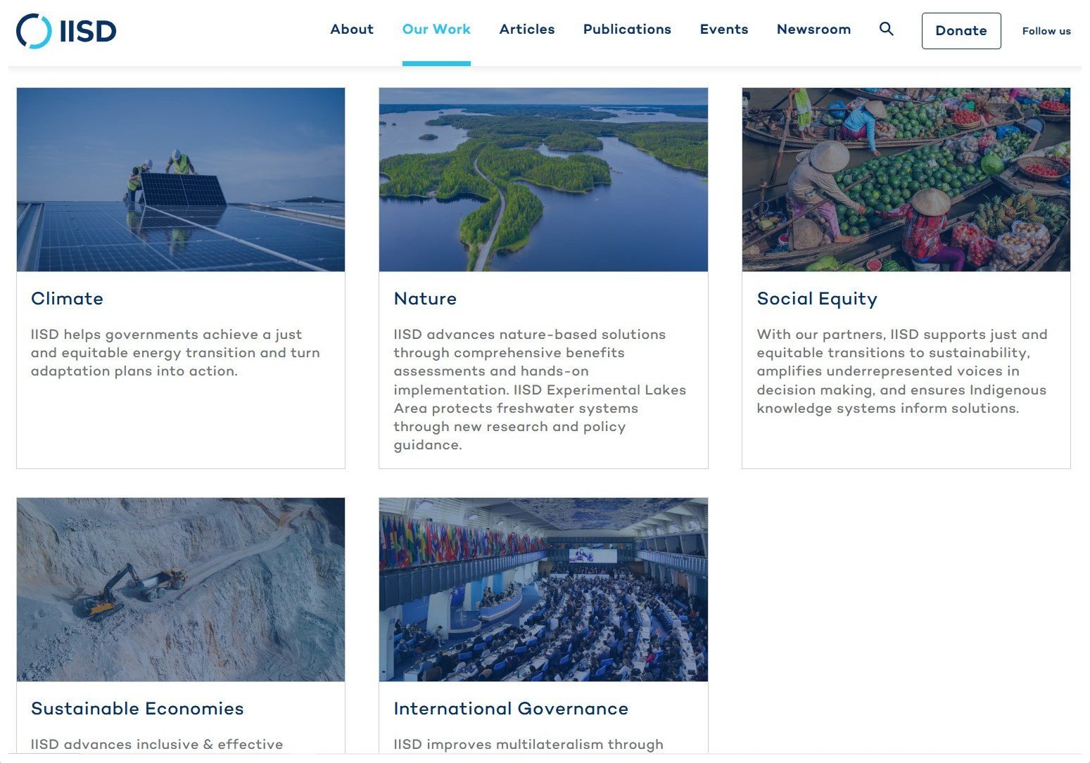The image size is (1090, 763).
Task: Click the Donate button
Action: (961, 30)
